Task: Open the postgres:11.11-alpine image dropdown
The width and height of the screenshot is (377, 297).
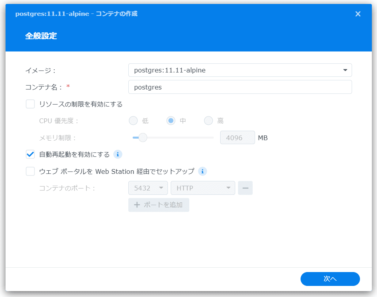Action: [x=240, y=70]
